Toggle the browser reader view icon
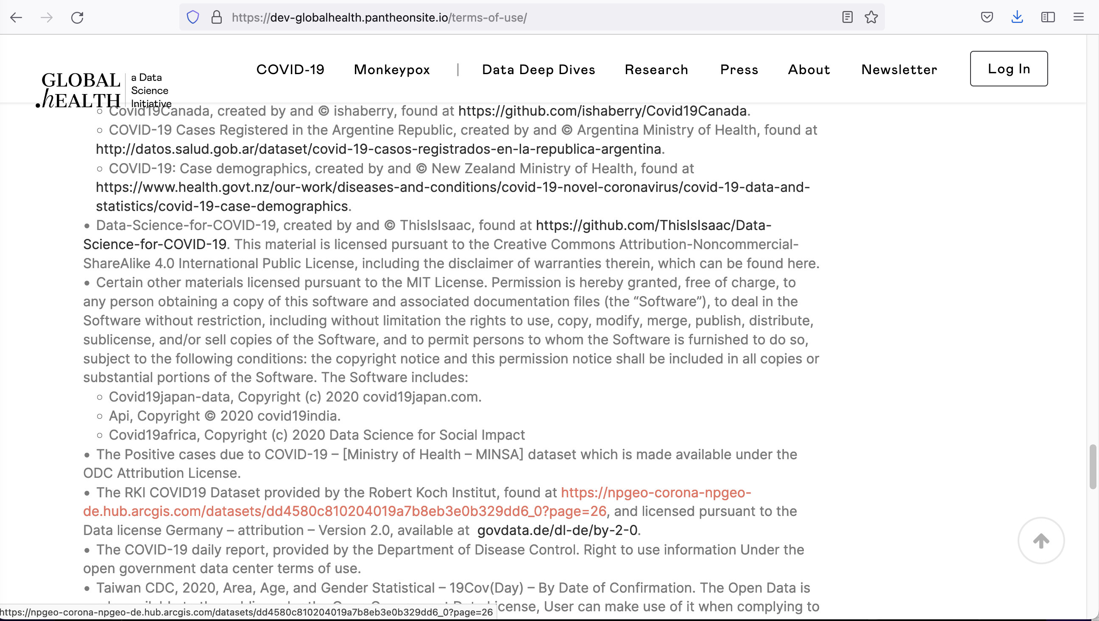1099x621 pixels. click(x=848, y=17)
